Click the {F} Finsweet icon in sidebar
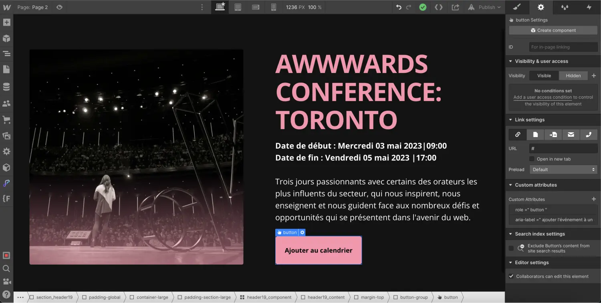 6,198
